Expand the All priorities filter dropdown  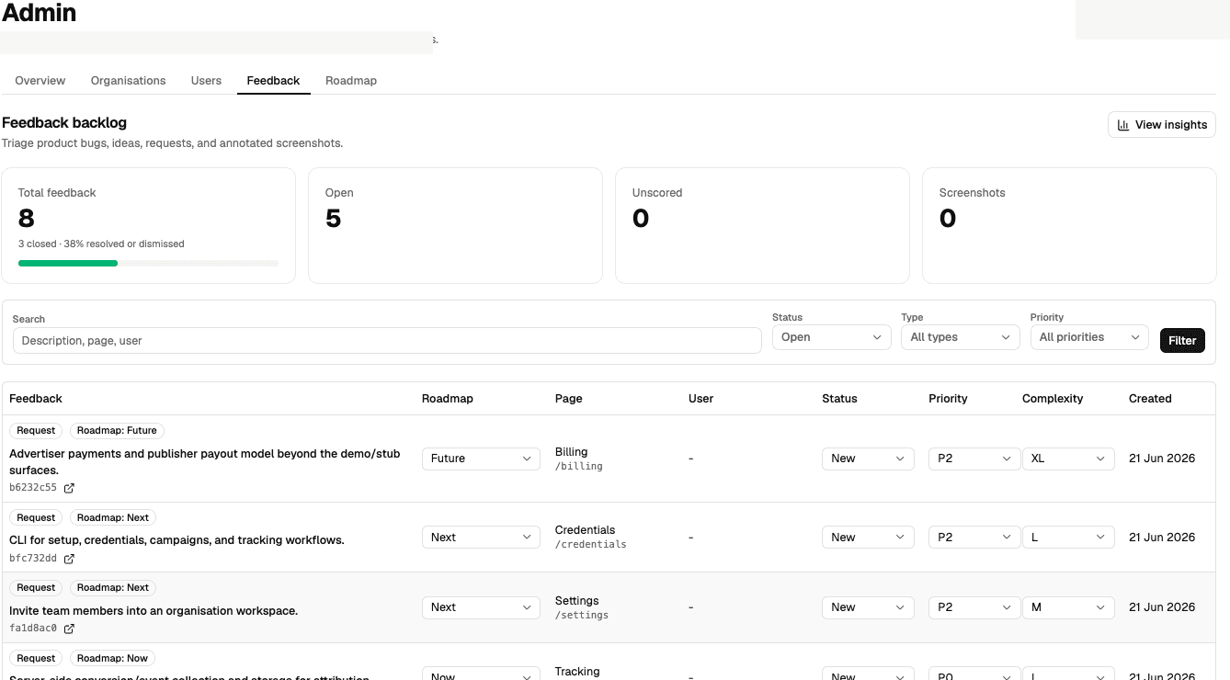coord(1089,337)
